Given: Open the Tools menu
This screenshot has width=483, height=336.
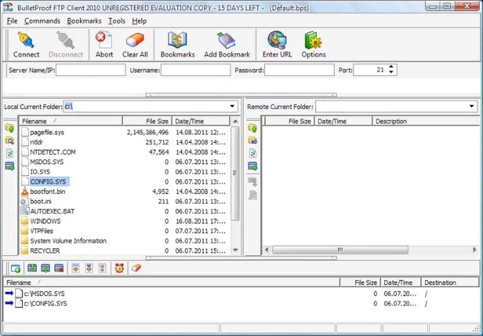Looking at the screenshot, I should point(116,21).
